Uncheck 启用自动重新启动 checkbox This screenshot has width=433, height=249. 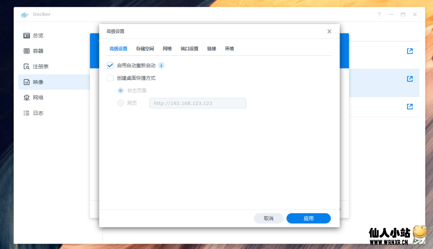(x=110, y=65)
